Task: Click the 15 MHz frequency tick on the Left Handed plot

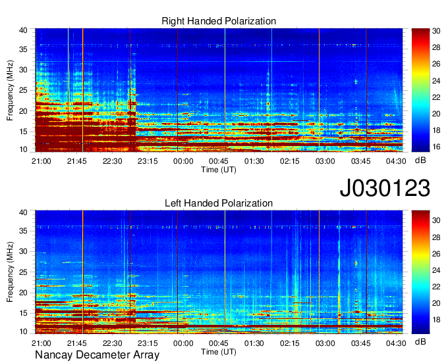Action: (x=23, y=314)
